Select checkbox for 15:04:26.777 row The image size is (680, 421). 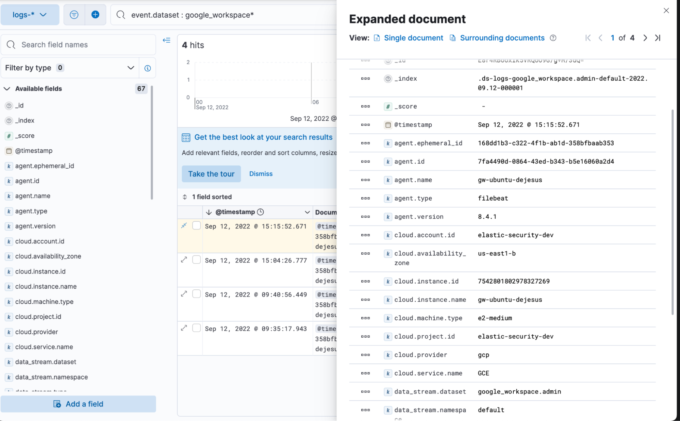[197, 259]
